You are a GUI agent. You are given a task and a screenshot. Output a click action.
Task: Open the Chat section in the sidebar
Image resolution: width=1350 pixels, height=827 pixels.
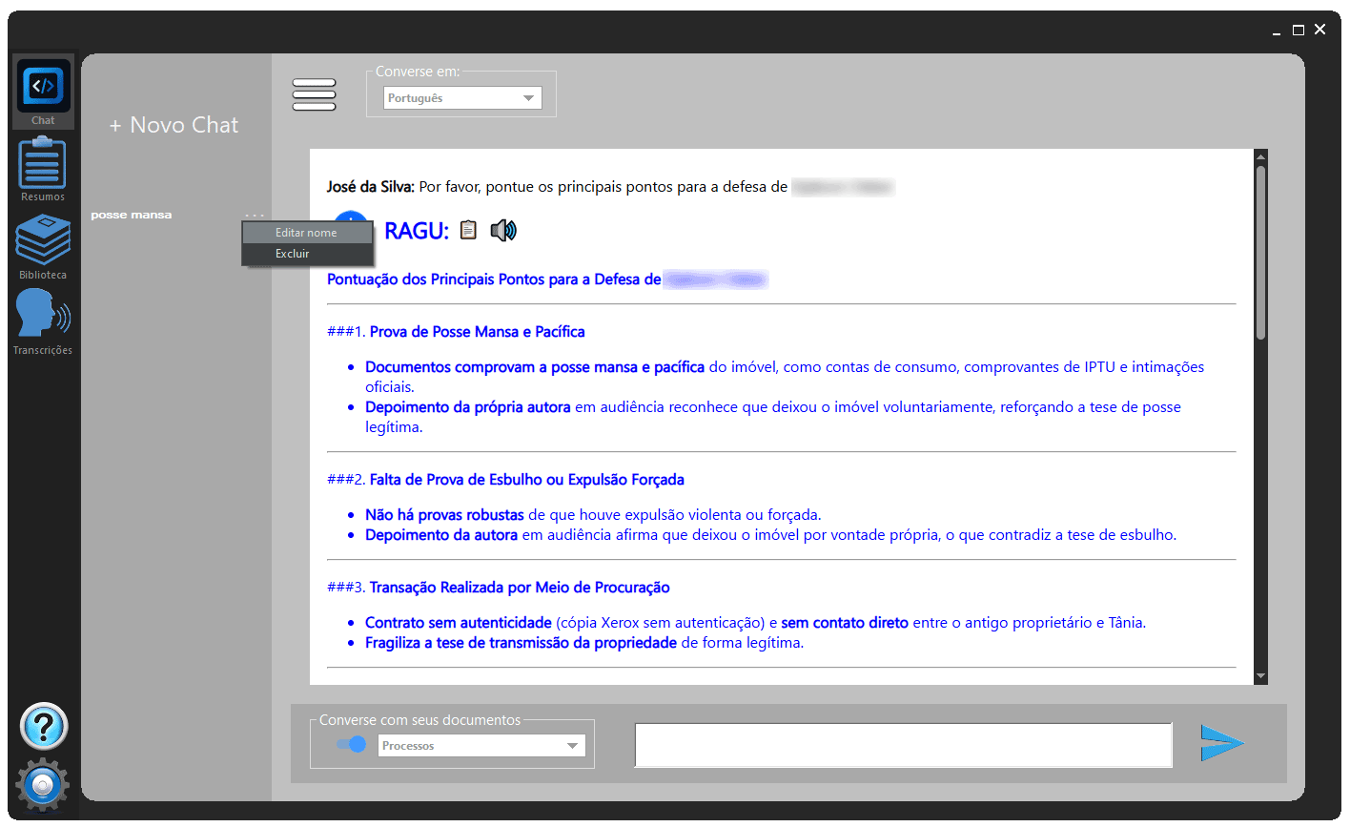(42, 91)
